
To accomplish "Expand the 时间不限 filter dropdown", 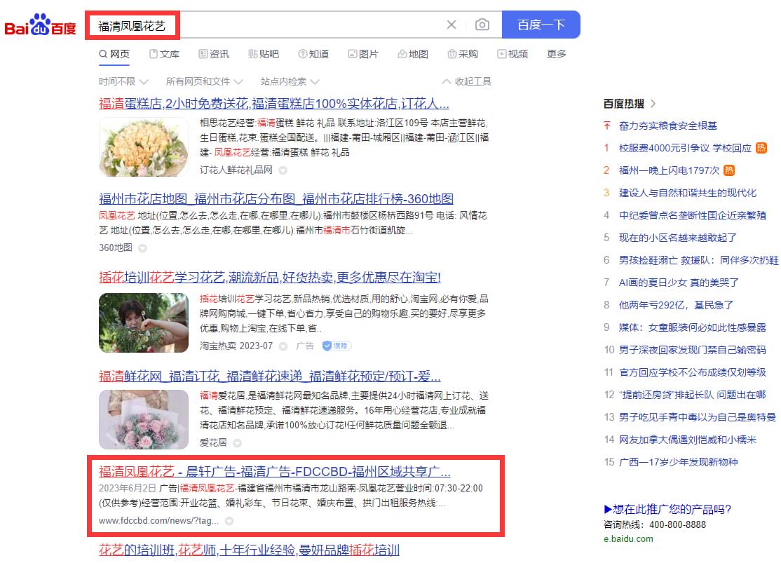I will pos(123,81).
